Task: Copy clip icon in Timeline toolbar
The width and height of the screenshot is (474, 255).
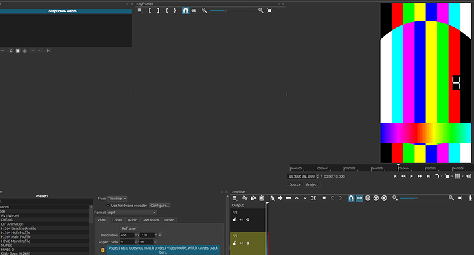Action: (253, 198)
